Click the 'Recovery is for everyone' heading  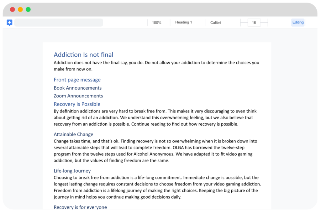click(x=80, y=207)
